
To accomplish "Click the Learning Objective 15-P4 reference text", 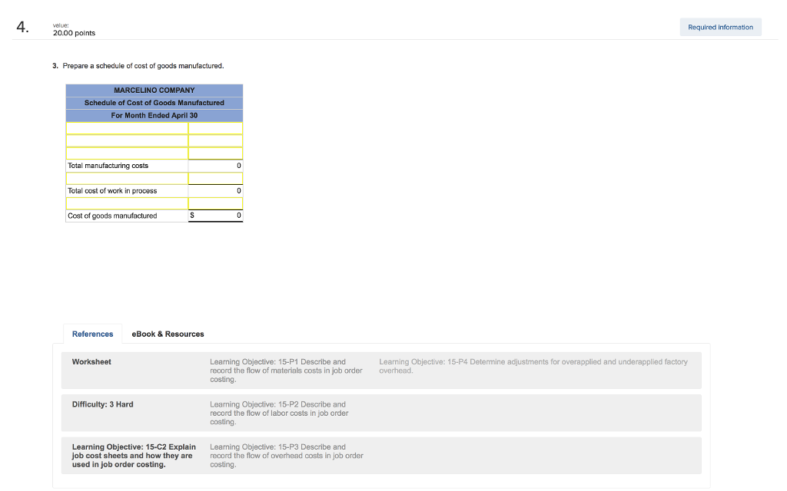I will tap(533, 366).
